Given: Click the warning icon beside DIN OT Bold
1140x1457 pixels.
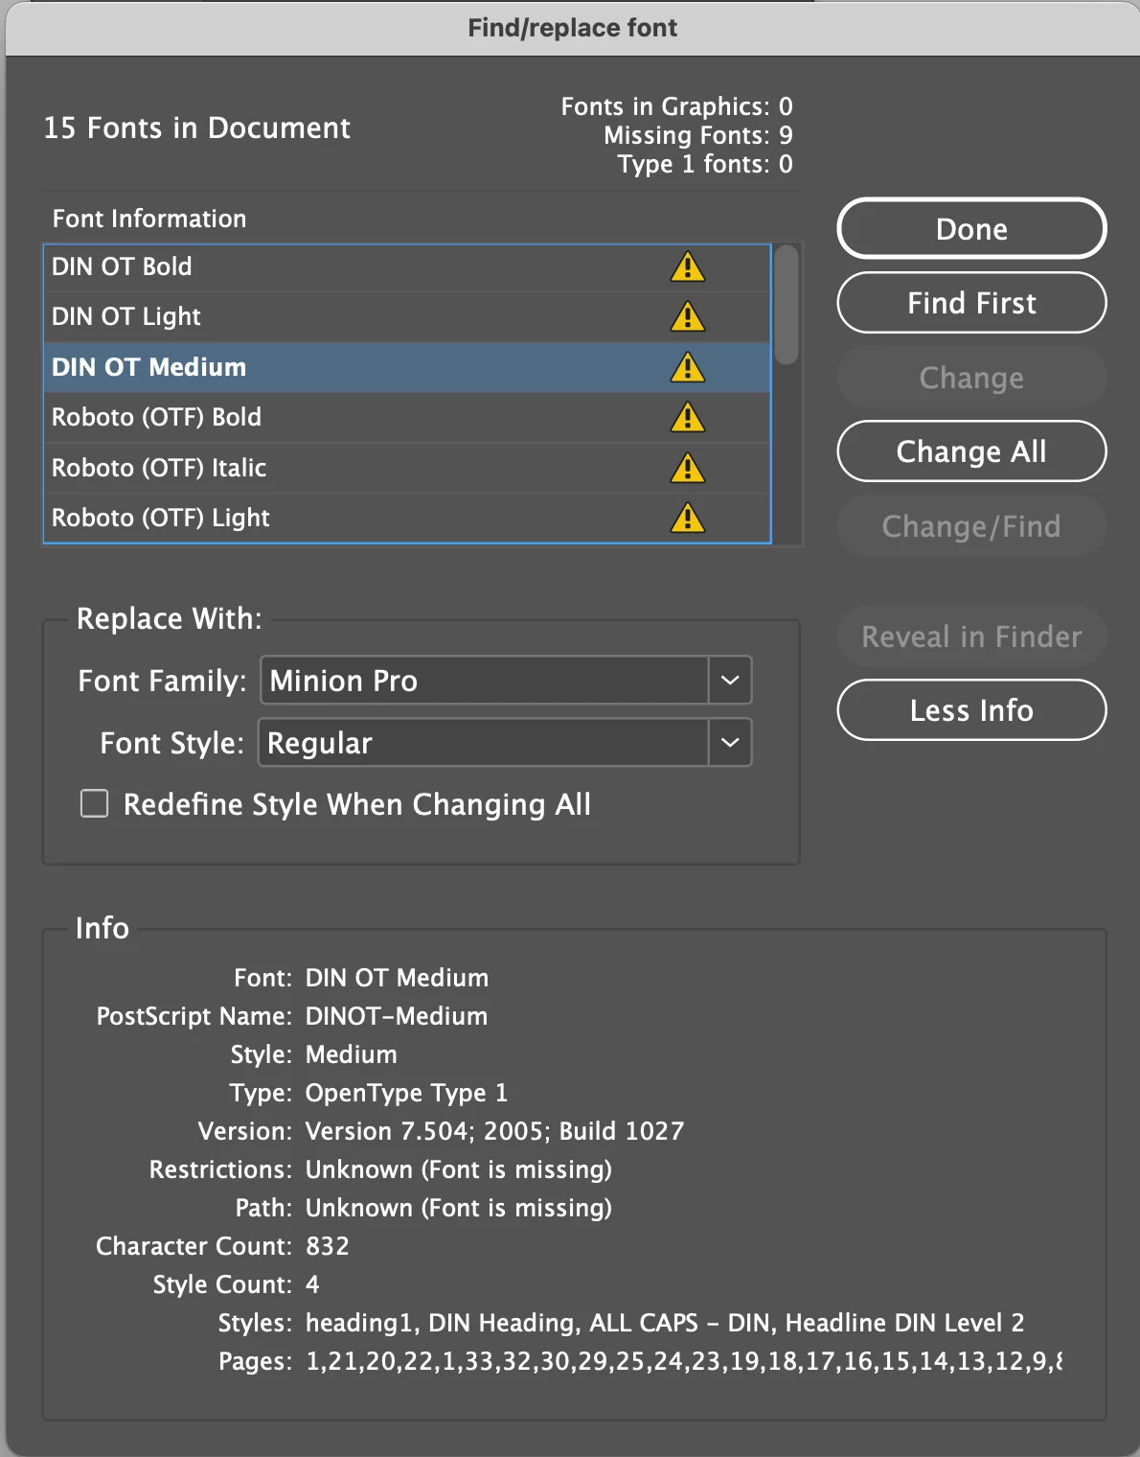Looking at the screenshot, I should point(687,266).
